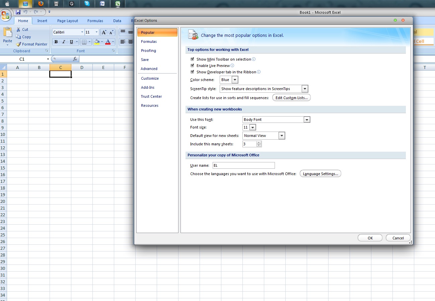
Task: Click info icon next to Show Mini Toolbar
Action: tap(253, 59)
